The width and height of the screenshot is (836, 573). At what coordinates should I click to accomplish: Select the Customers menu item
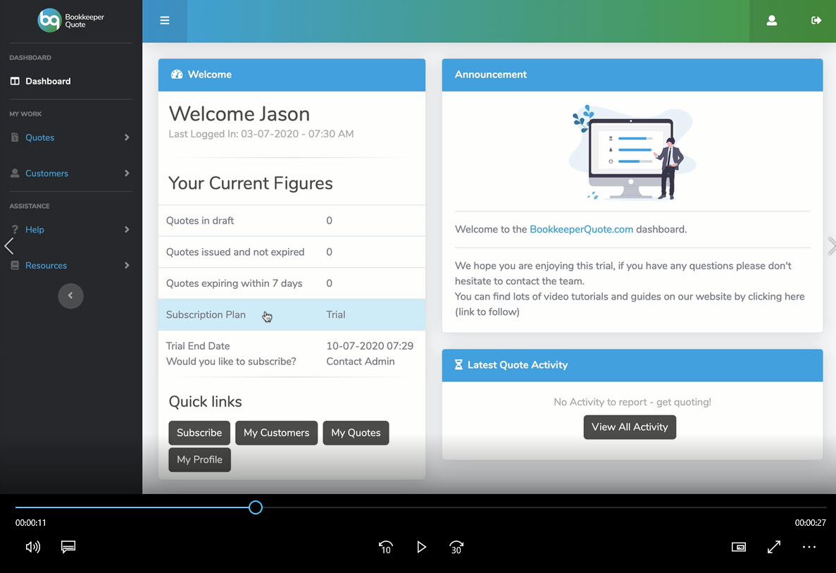[x=46, y=173]
